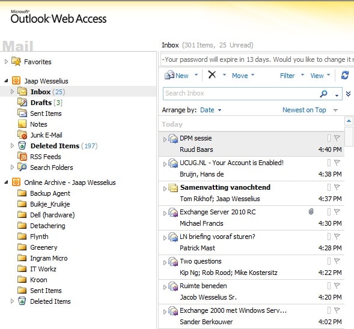This screenshot has width=354, height=329.
Task: Open the Ingram Micro folder
Action: [x=49, y=258]
